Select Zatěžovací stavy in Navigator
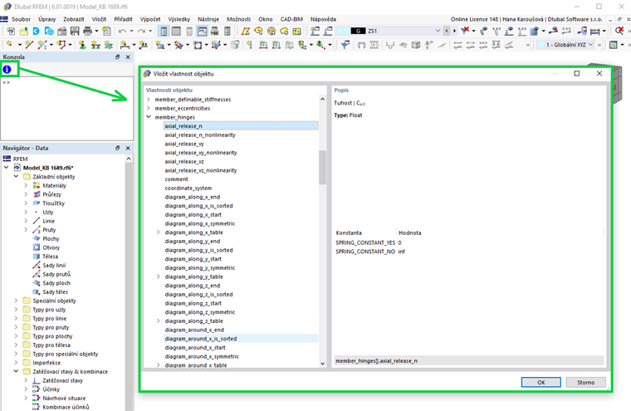The image size is (631, 411). [63, 380]
